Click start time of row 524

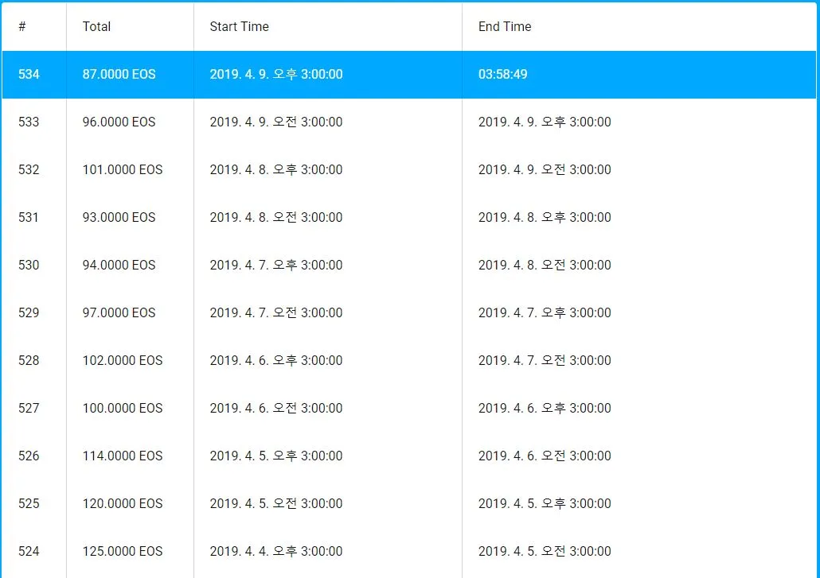pos(276,552)
